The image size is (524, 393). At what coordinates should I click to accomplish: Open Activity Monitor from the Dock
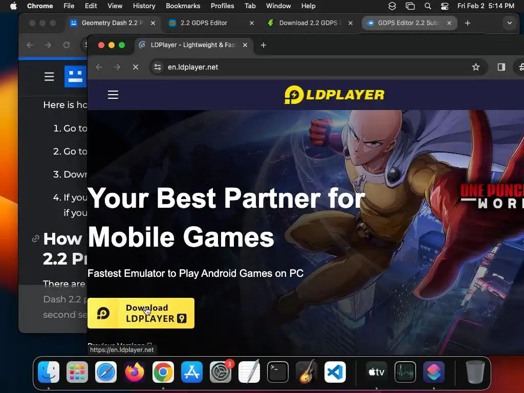pos(405,372)
